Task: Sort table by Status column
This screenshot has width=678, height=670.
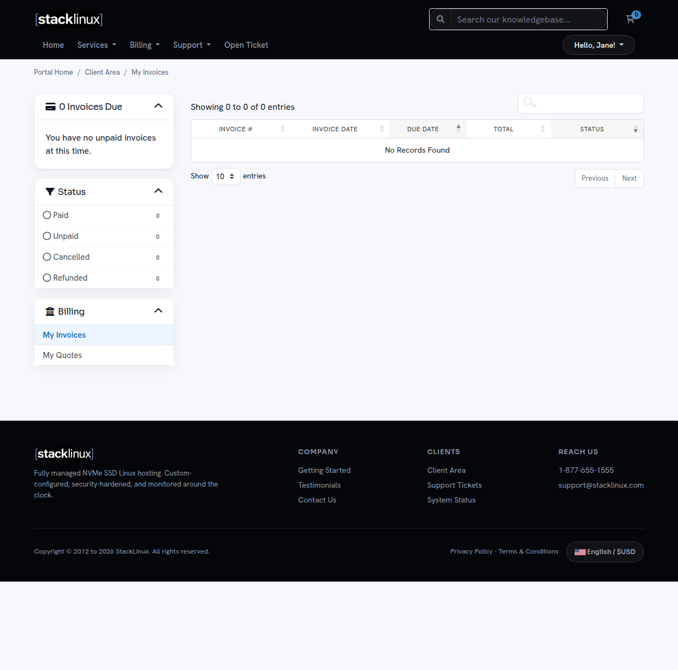Action: click(597, 129)
